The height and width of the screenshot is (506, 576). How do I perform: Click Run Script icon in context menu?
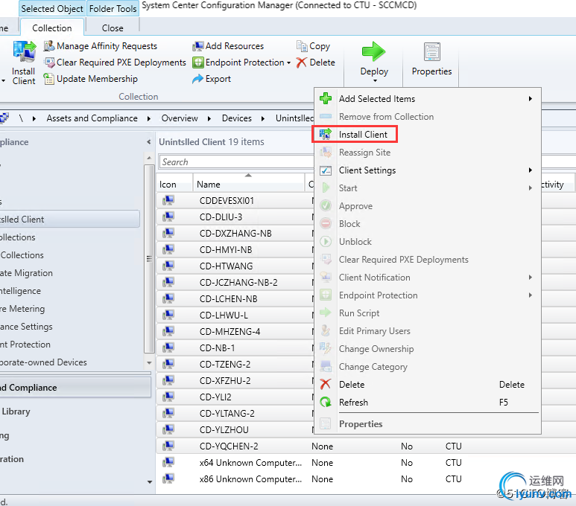coord(326,313)
